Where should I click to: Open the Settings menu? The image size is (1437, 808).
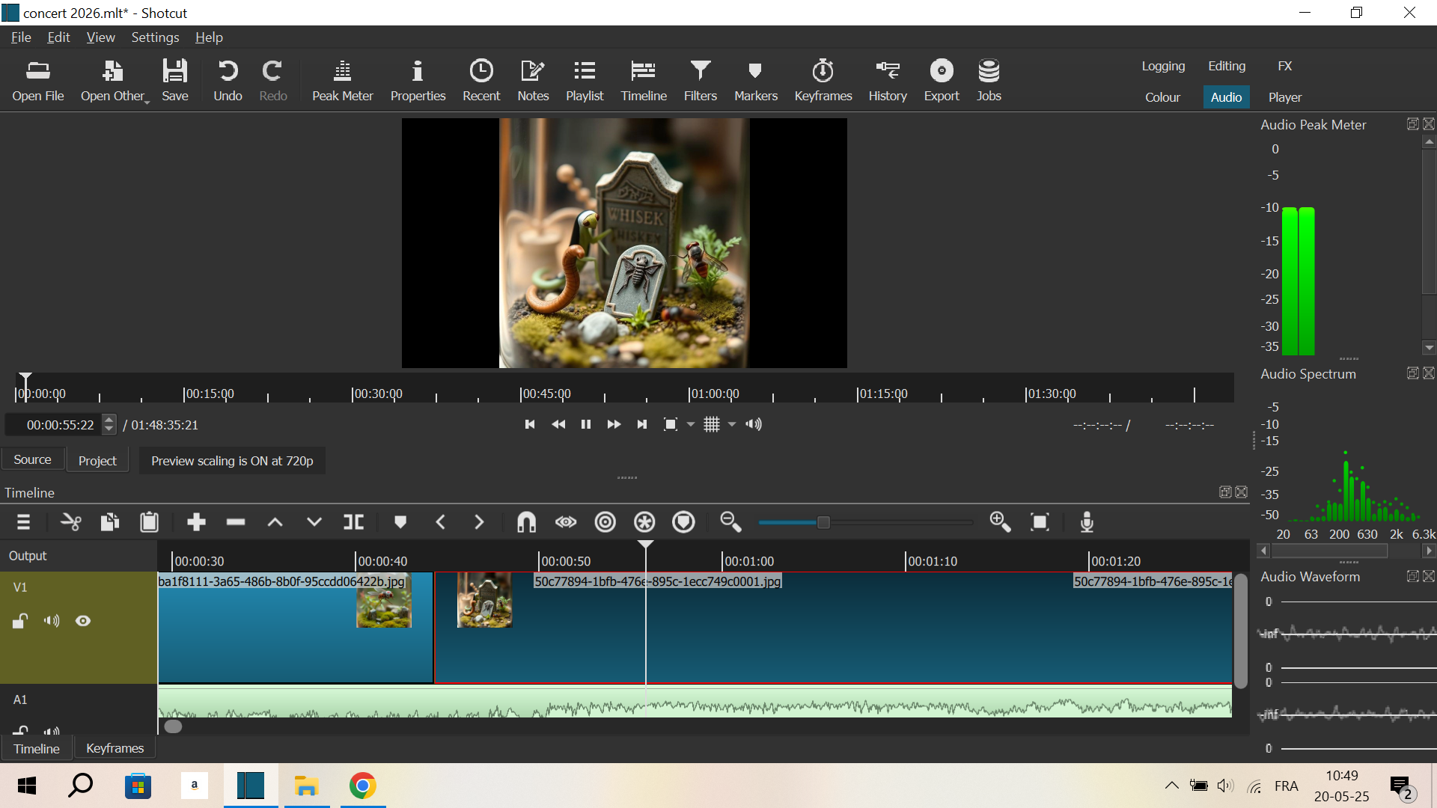pos(155,37)
